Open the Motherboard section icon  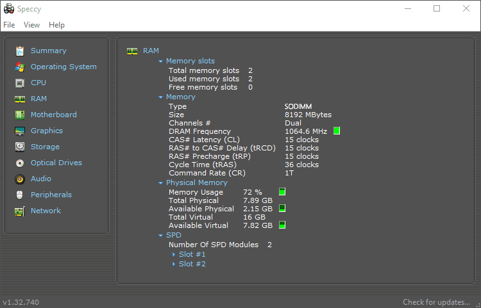[x=20, y=115]
